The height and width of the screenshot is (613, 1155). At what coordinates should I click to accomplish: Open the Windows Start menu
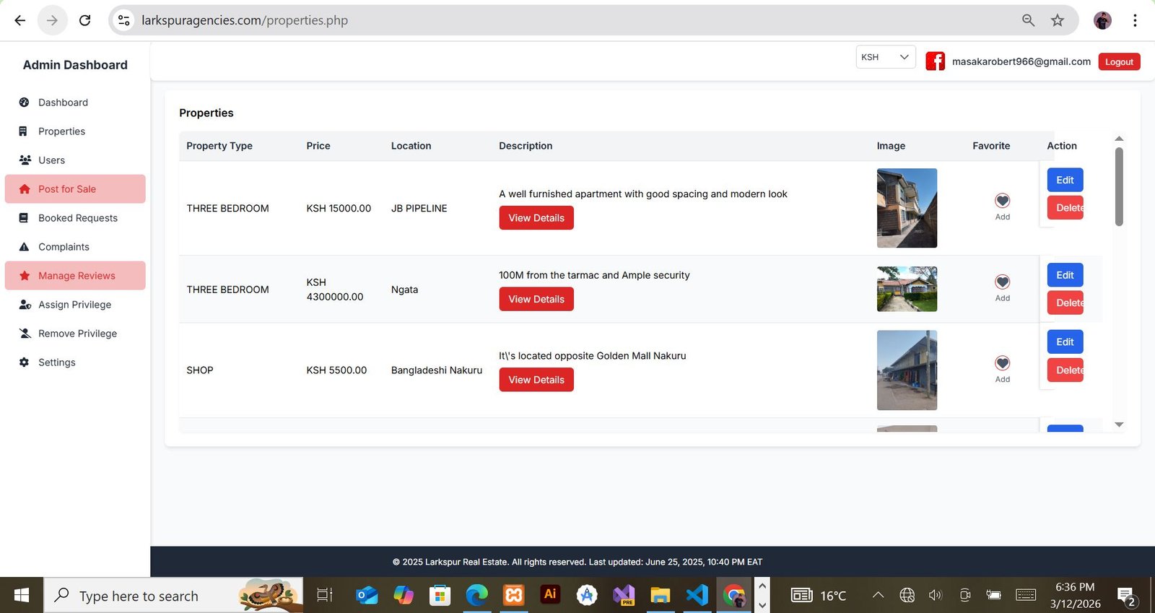22,595
